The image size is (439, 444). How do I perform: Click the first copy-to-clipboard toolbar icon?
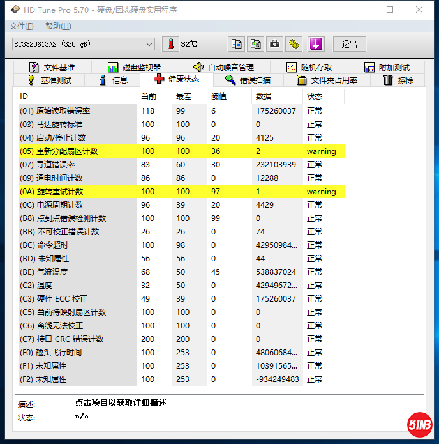[237, 44]
